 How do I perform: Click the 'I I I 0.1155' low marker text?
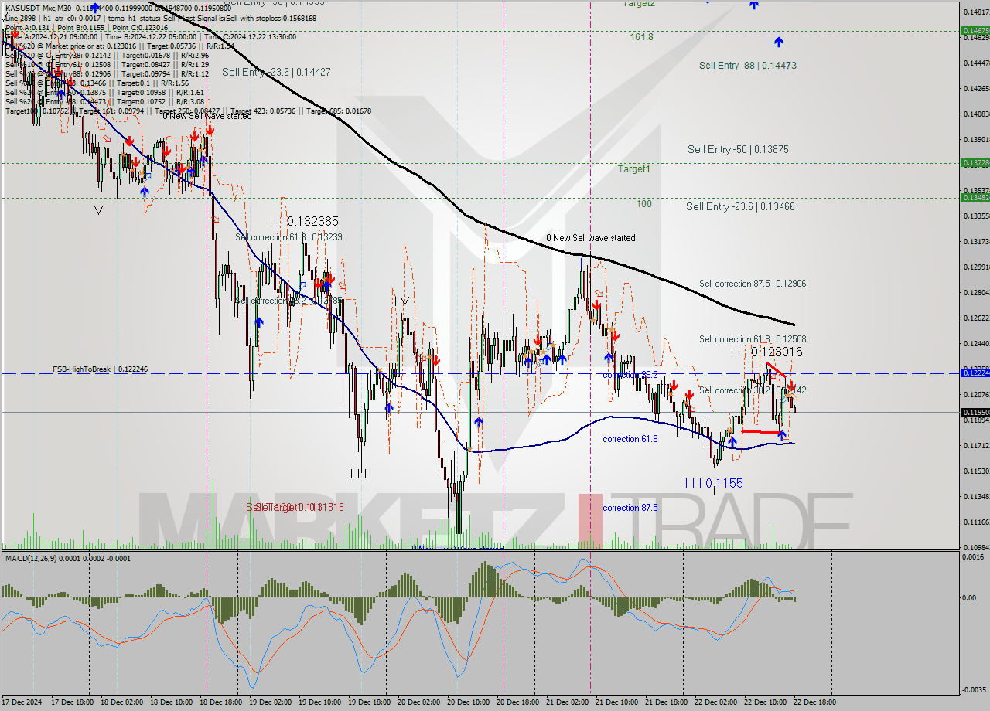click(714, 483)
